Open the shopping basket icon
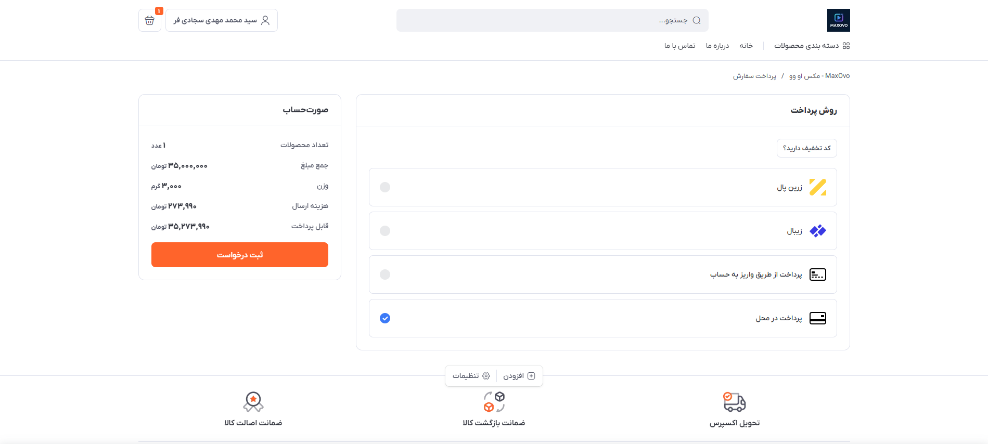The image size is (988, 444). coord(150,20)
